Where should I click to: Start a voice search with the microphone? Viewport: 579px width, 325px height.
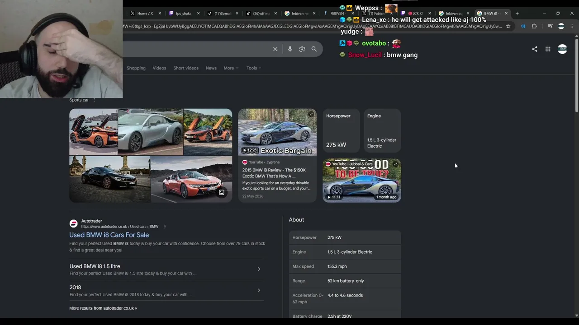pos(290,49)
